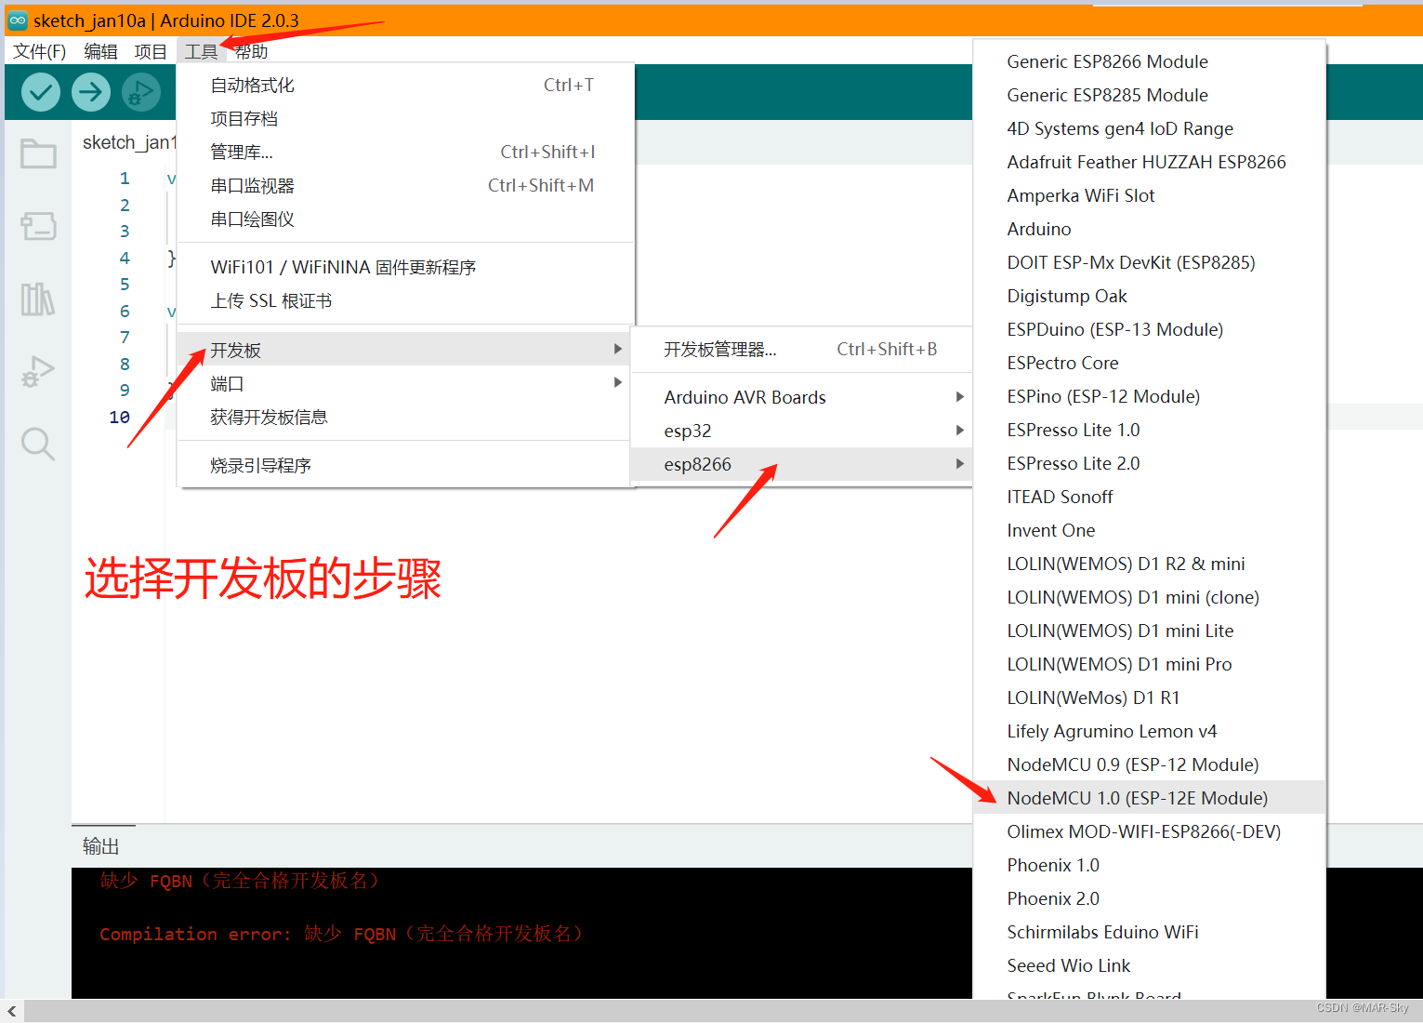Screen dimensions: 1423x1023
Task: Select 4D Systems gen4 IoD Range
Action: [1149, 128]
